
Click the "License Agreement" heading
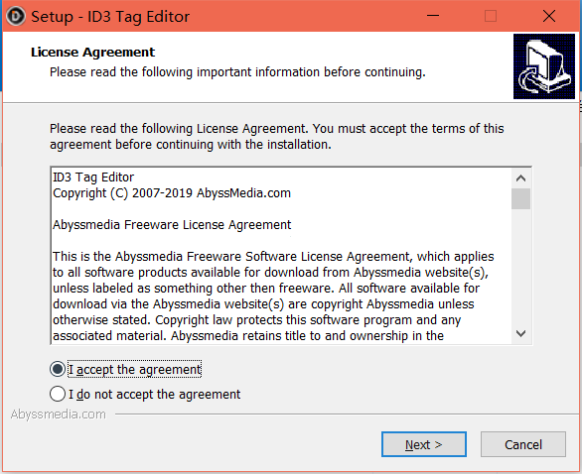92,53
